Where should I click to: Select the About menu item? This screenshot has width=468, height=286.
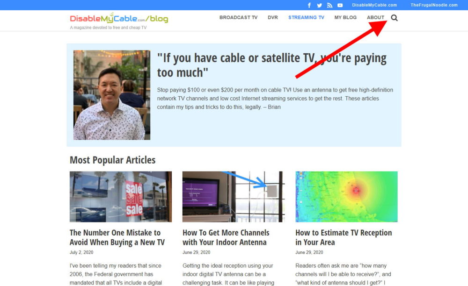375,17
